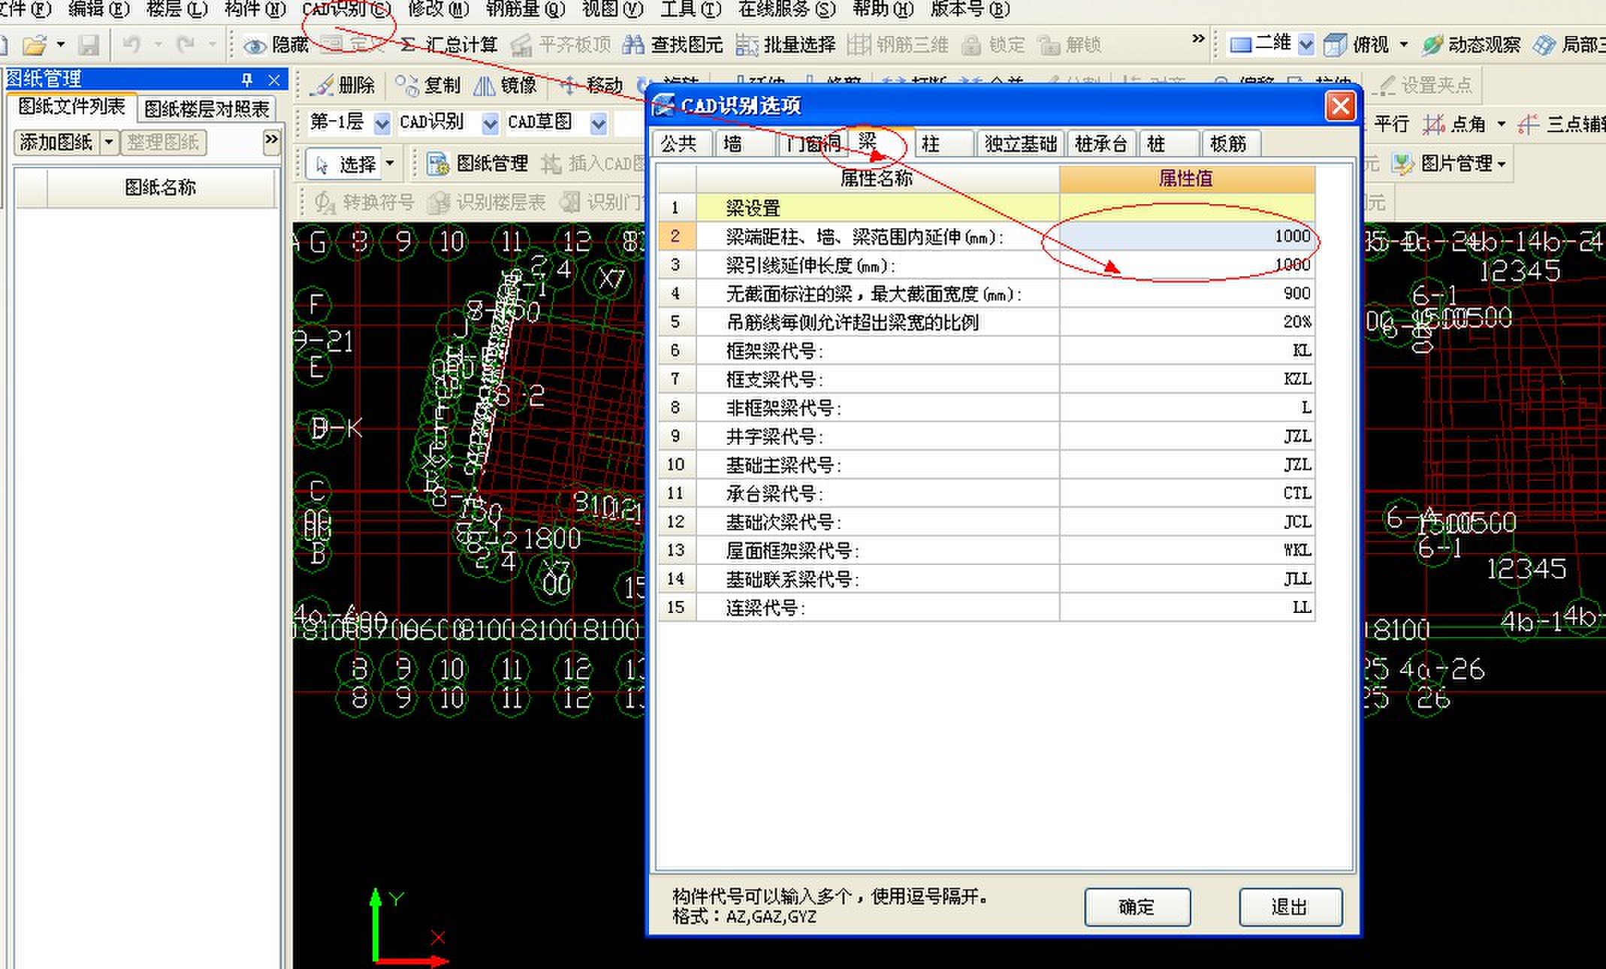
Task: Open the 第-1层 floor dropdown
Action: (x=382, y=123)
